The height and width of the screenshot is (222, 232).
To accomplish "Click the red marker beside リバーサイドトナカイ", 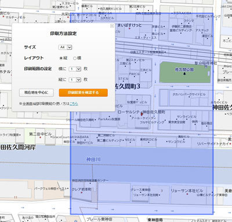I will tap(230, 144).
